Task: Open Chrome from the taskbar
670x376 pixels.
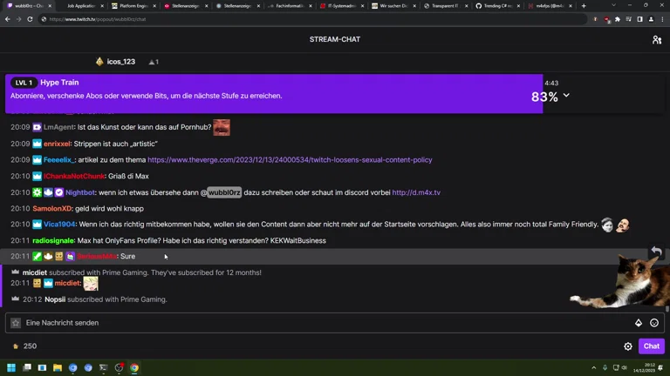Action: [134, 367]
